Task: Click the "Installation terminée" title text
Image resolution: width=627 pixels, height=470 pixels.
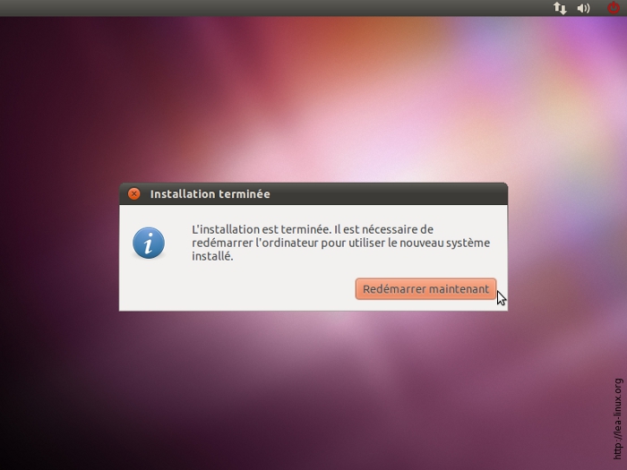Action: click(x=210, y=194)
